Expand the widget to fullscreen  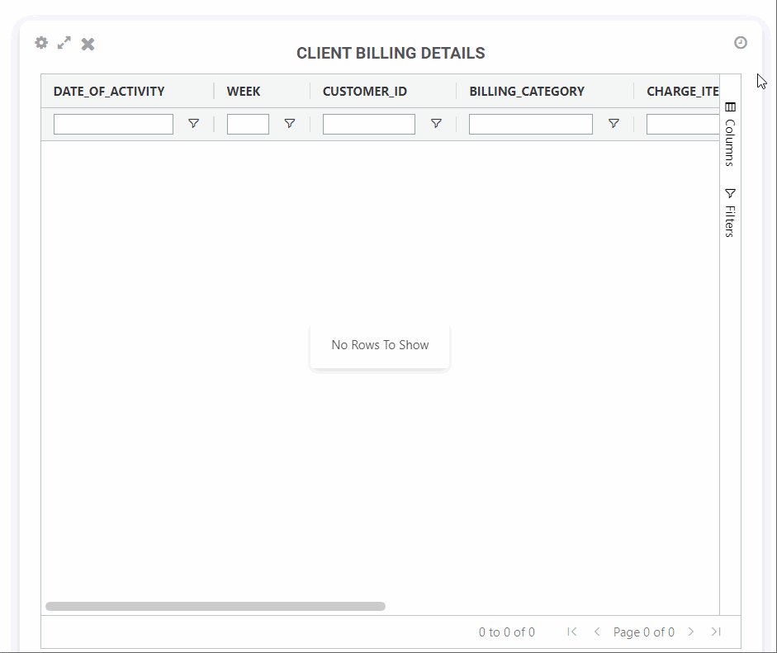[x=64, y=43]
